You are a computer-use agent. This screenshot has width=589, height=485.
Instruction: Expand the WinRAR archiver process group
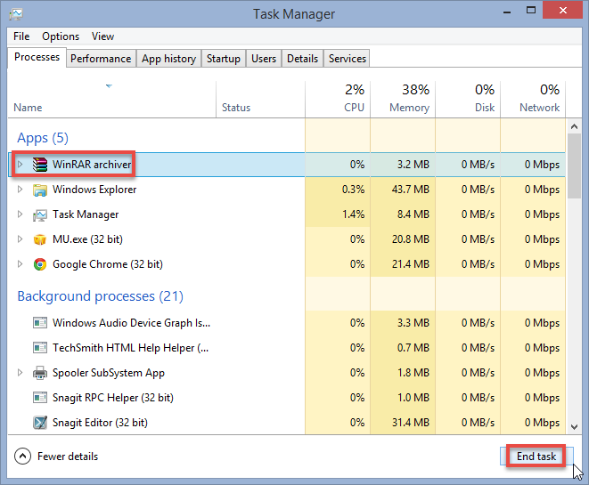20,165
